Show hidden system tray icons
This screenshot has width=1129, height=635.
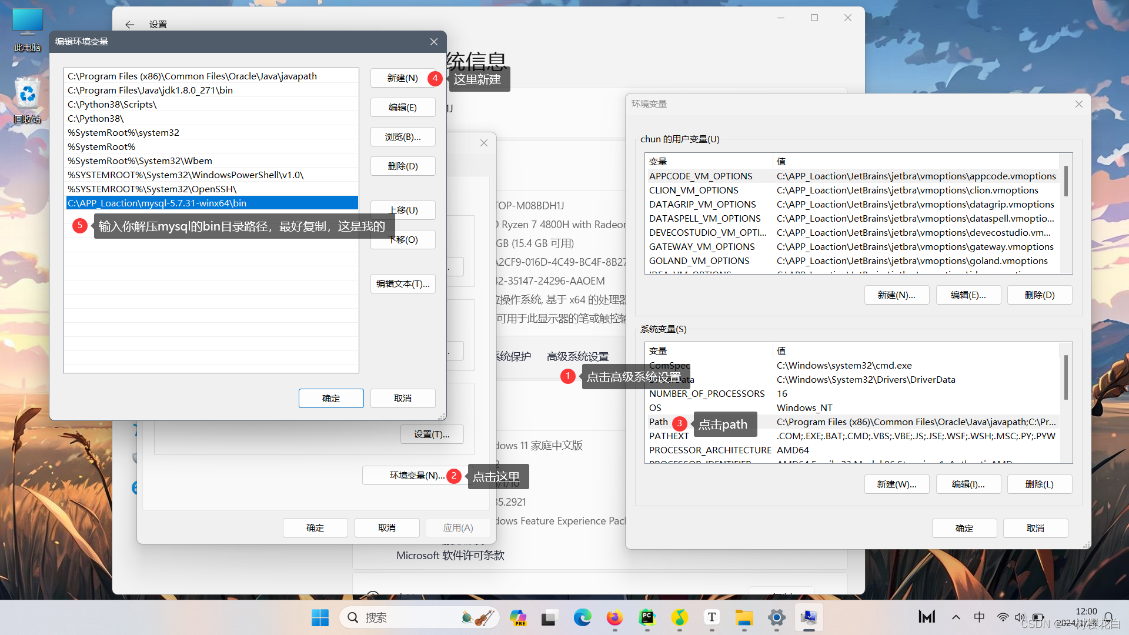956,617
